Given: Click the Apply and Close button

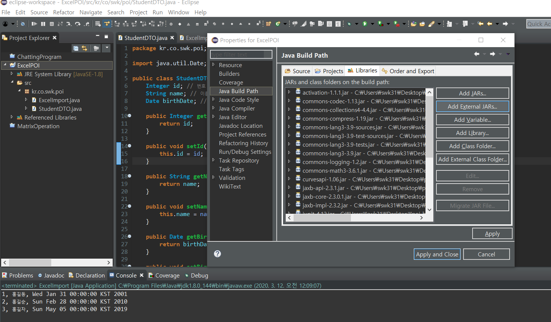Looking at the screenshot, I should [x=437, y=254].
